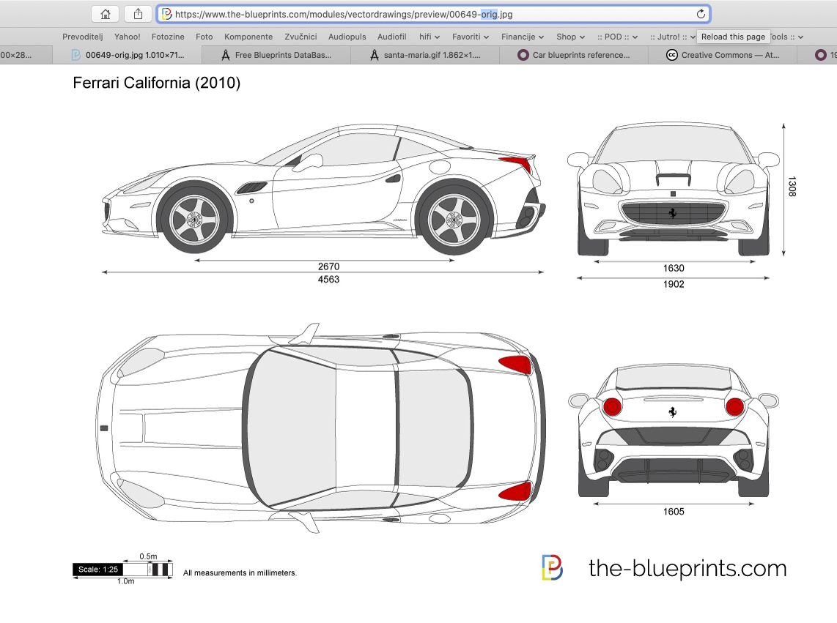Switch to the Free Blueprints DataBase tab
Viewport: 837px width, 623px height.
tap(276, 55)
